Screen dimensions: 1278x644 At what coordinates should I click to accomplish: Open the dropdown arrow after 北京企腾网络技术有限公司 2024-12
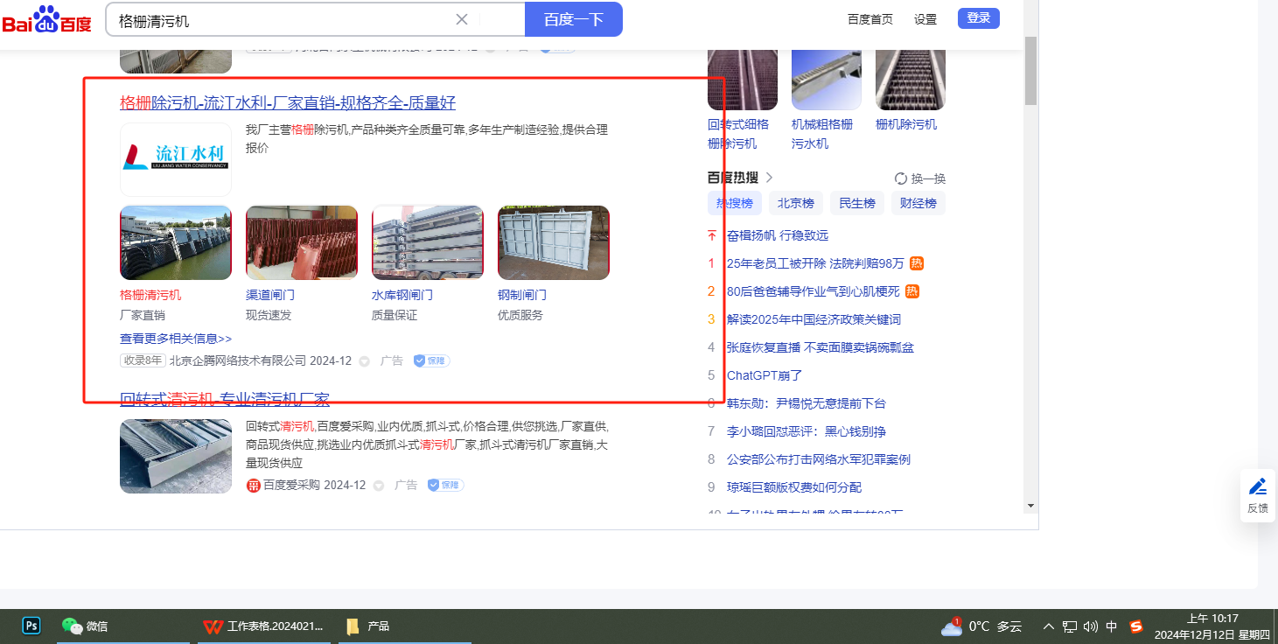tap(365, 360)
